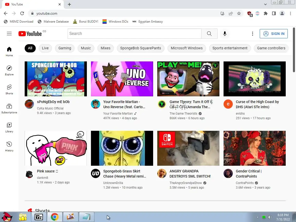The height and width of the screenshot is (222, 296).
Task: Open Angry Grandpa Switch video thumbnail
Action: coord(188,148)
